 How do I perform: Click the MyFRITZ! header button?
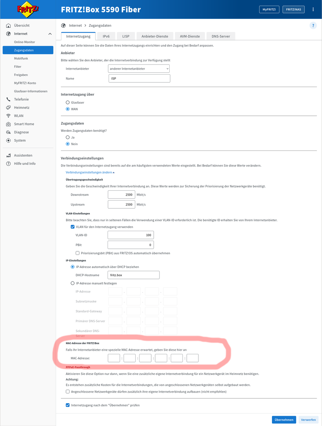[269, 10]
